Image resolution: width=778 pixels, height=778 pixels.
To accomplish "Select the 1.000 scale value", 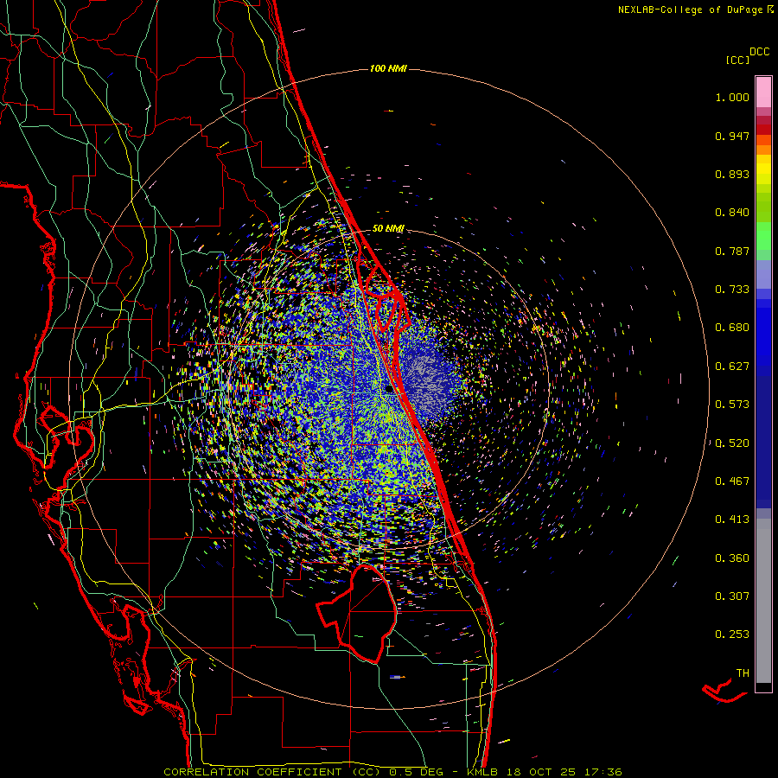I will 732,97.
